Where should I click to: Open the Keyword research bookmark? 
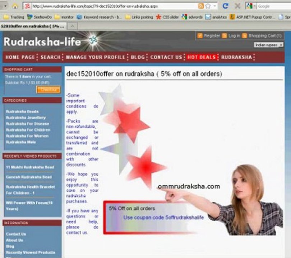(99, 17)
